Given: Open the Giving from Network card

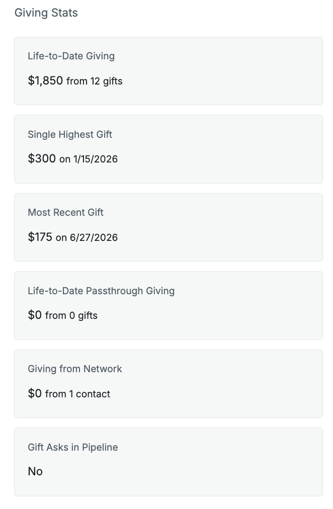Looking at the screenshot, I should (169, 384).
